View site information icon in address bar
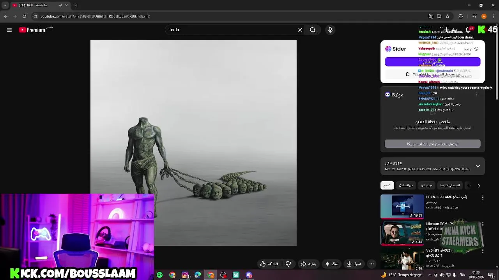The width and height of the screenshot is (499, 280). [35, 16]
